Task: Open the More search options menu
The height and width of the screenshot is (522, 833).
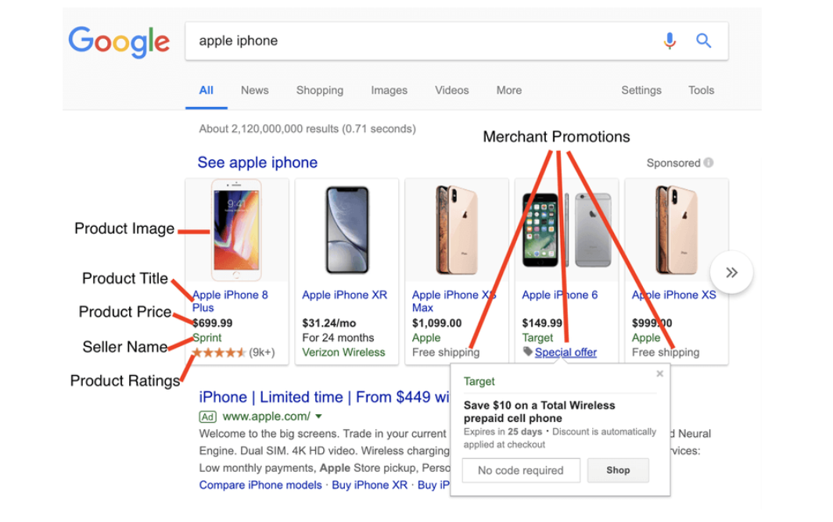Action: click(508, 91)
